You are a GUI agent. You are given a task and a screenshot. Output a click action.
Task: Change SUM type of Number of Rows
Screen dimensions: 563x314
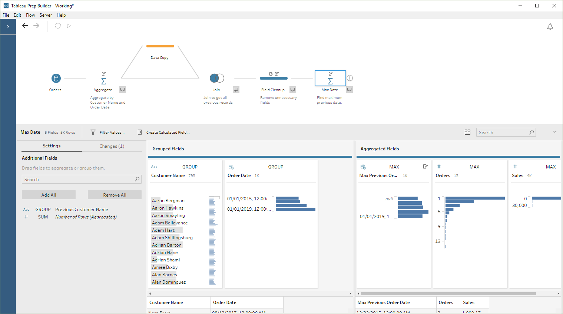tap(43, 217)
